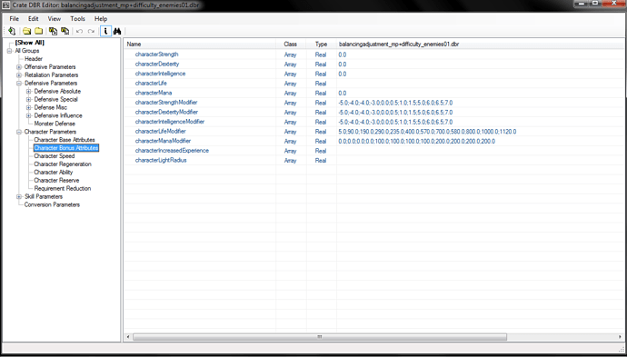Open the View menu

(55, 19)
